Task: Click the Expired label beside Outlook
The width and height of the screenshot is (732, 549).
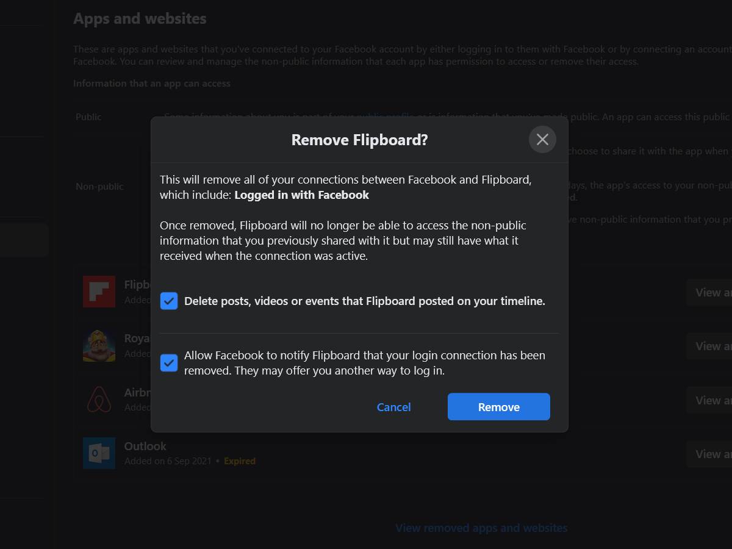Action: coord(239,461)
